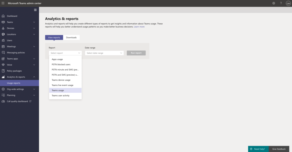
Task: Choose Teams device usage report
Action: click(x=65, y=80)
